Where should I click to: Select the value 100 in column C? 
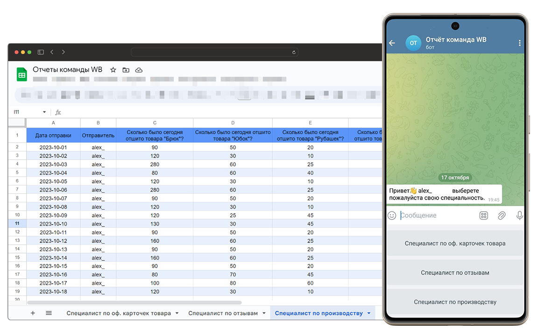tap(155, 283)
